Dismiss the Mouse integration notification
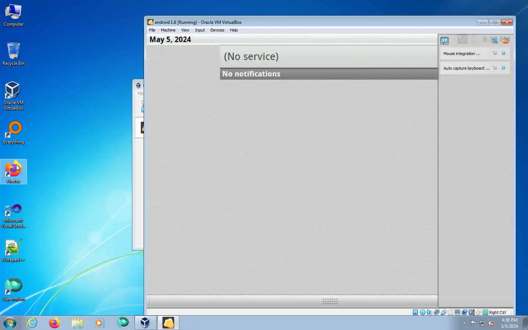The width and height of the screenshot is (528, 330). [503, 53]
